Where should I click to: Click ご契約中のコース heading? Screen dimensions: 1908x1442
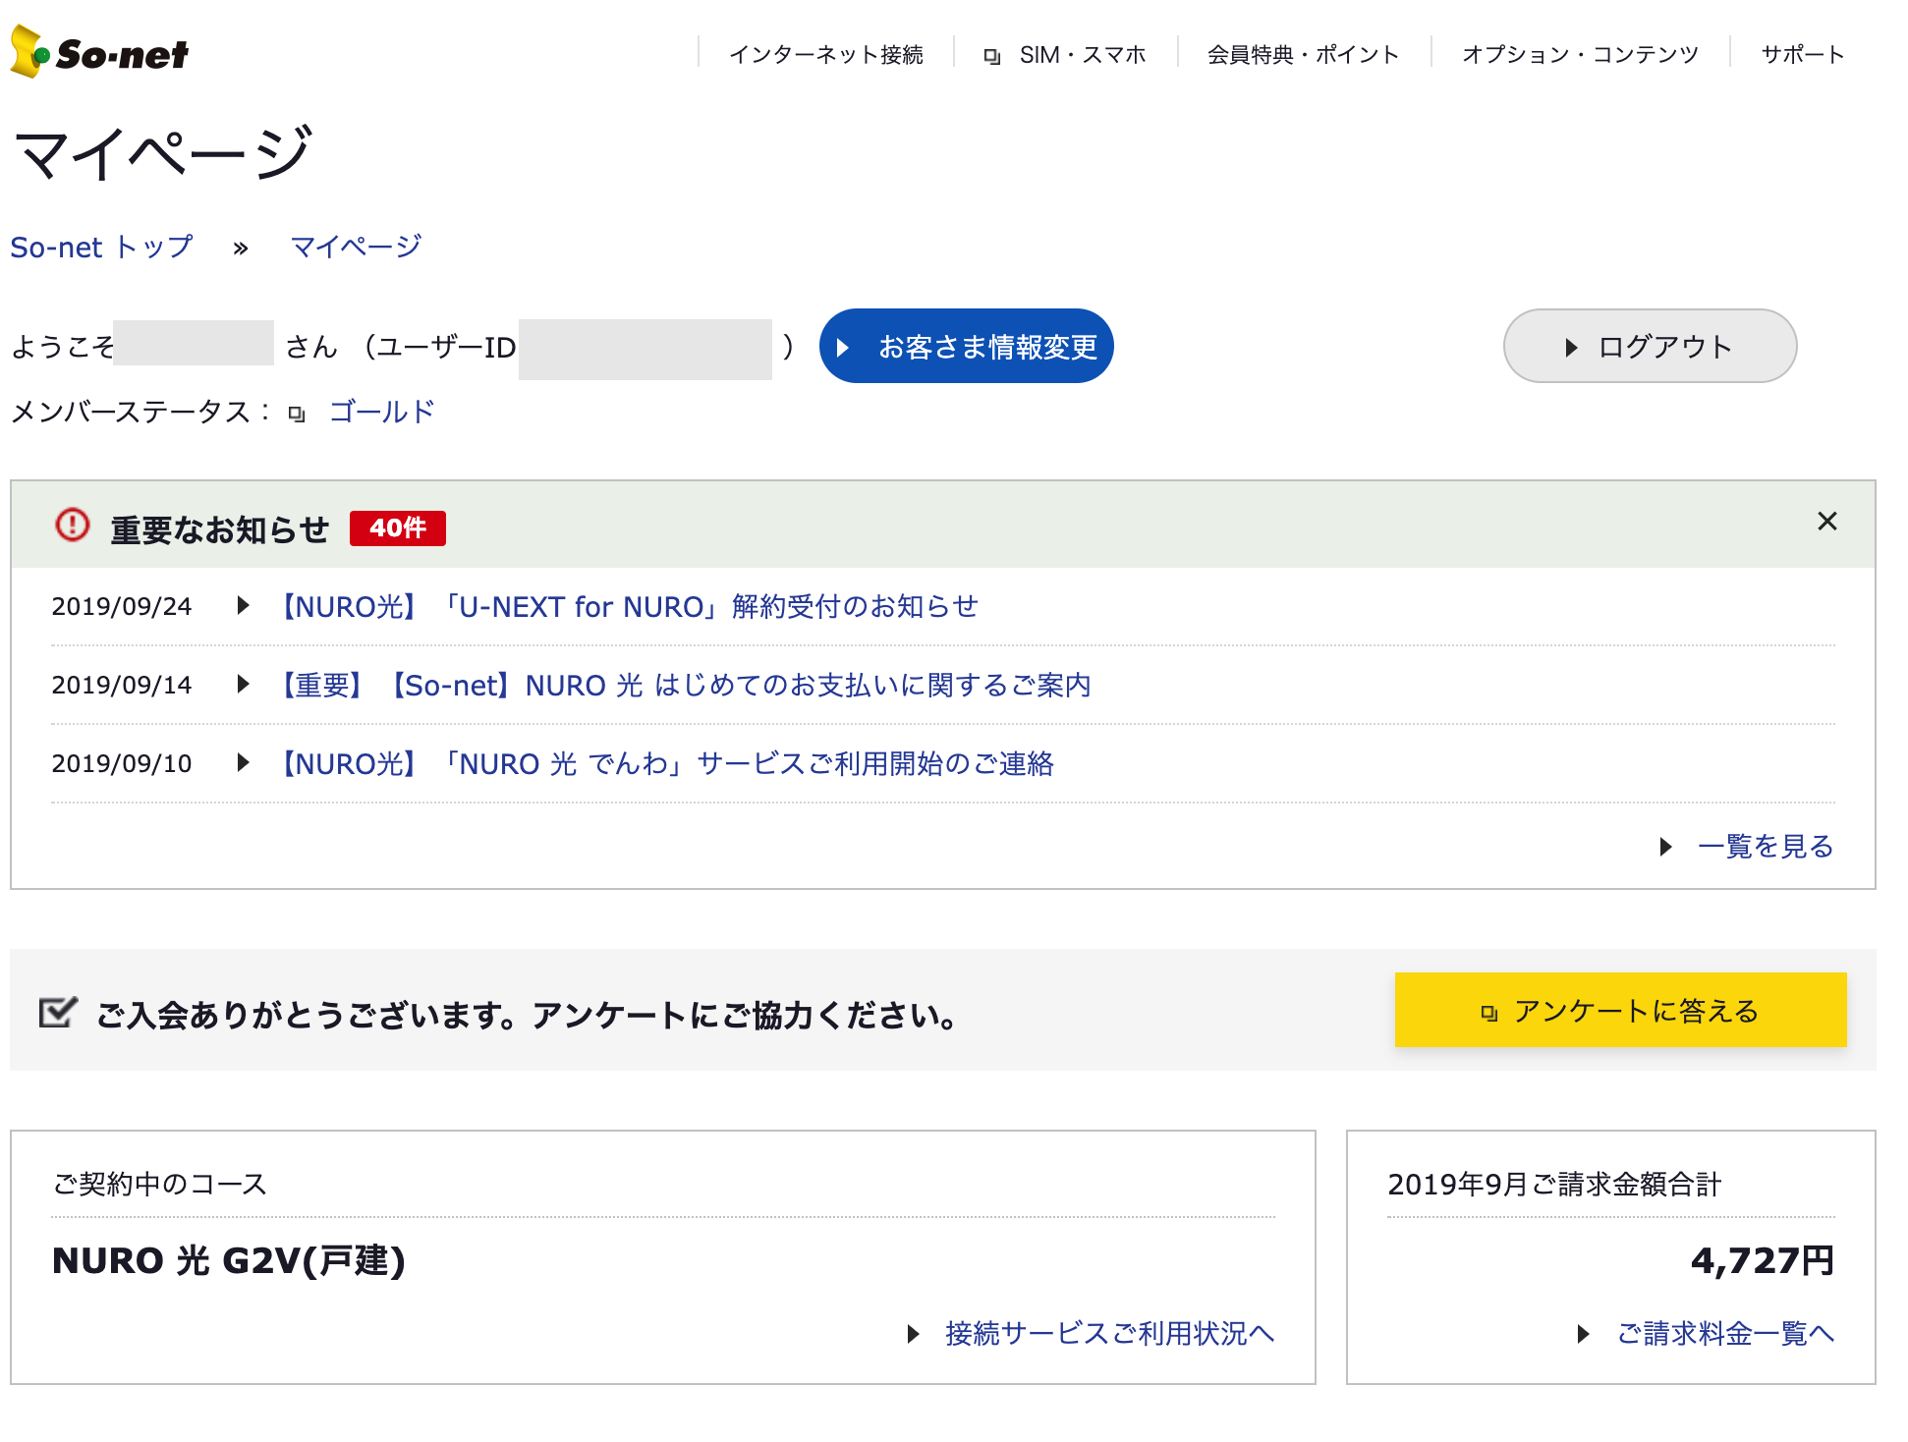[x=159, y=1184]
